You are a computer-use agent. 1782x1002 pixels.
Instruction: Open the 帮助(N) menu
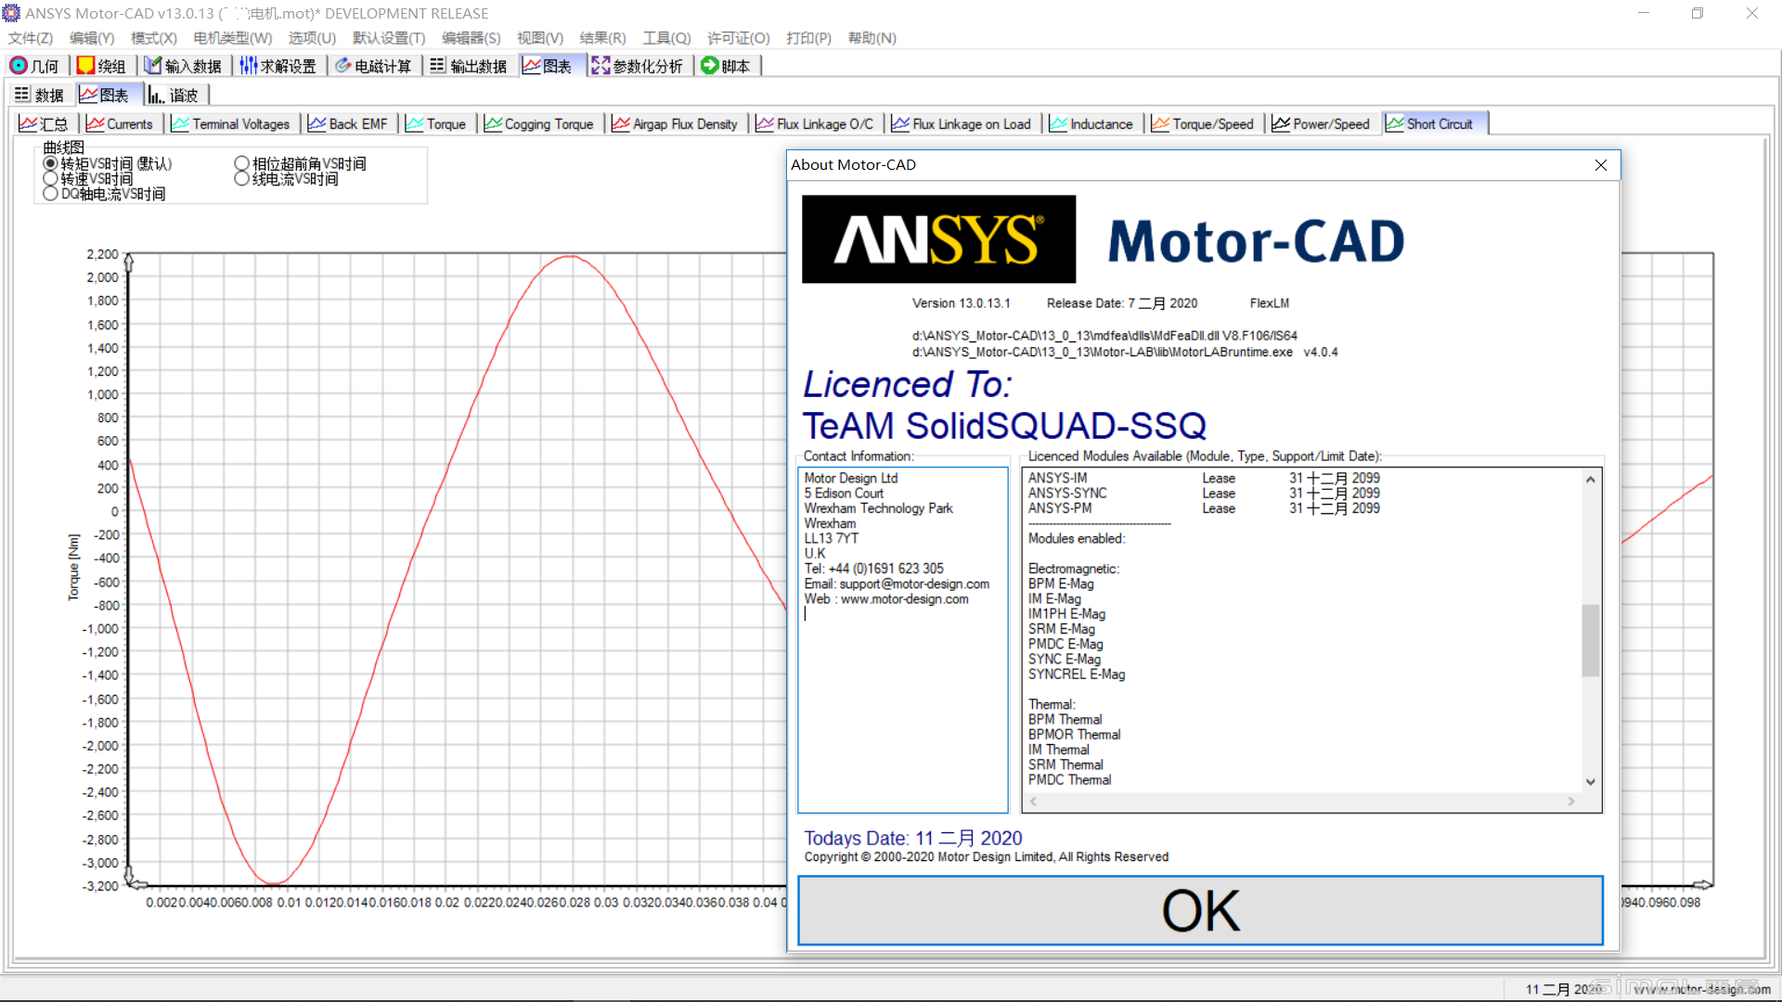(872, 38)
